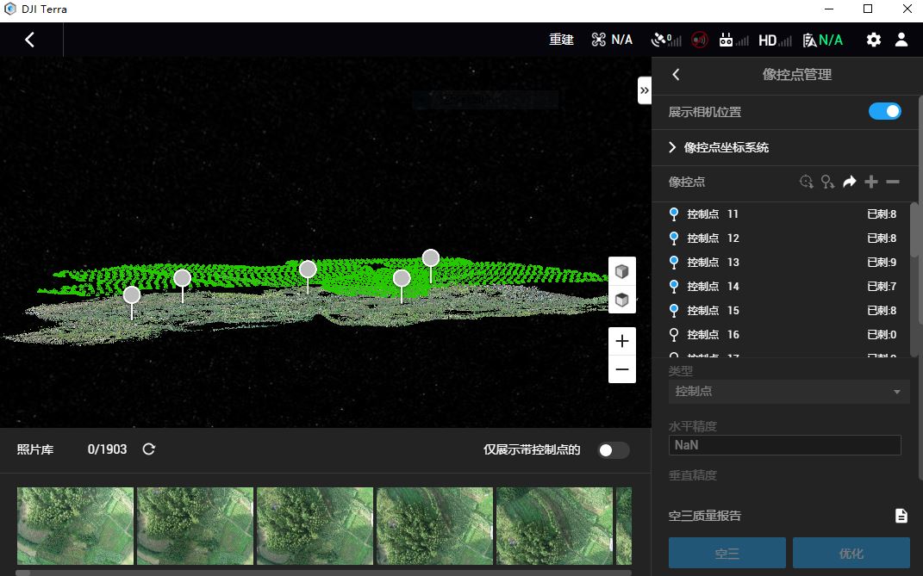The image size is (923, 576).
Task: Zoom in the 3D view with plus button
Action: (x=621, y=341)
